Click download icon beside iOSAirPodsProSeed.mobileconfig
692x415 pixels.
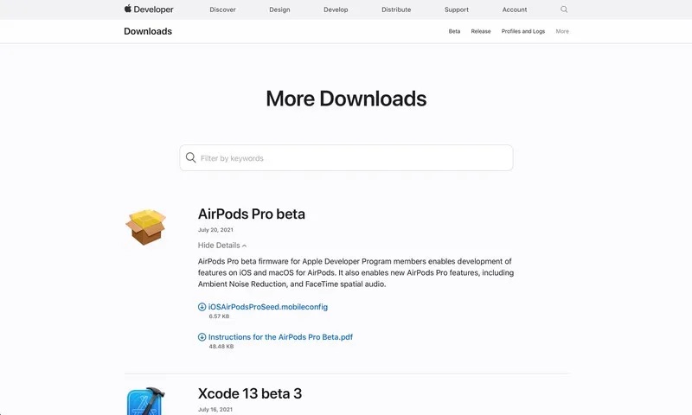pyautogui.click(x=202, y=307)
